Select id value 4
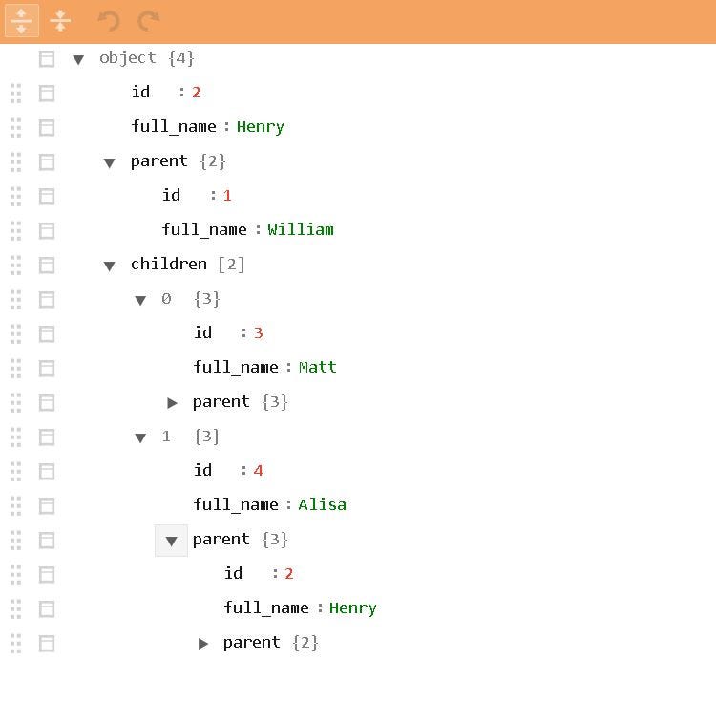The image size is (716, 703). tap(258, 471)
